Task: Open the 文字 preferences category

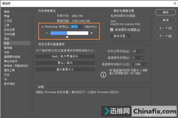Action: 7,75
